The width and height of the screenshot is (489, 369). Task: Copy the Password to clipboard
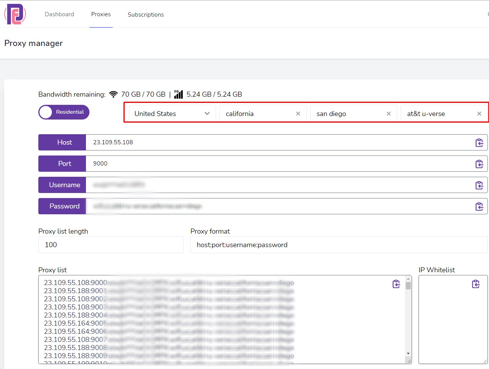(479, 206)
